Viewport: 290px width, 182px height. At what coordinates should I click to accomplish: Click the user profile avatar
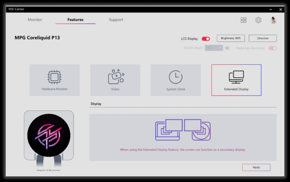coord(273,20)
